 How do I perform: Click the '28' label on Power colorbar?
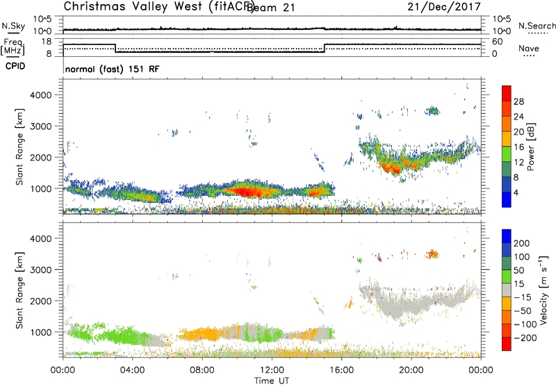point(518,101)
